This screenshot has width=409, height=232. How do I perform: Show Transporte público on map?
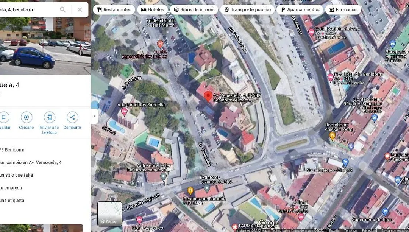(x=247, y=9)
